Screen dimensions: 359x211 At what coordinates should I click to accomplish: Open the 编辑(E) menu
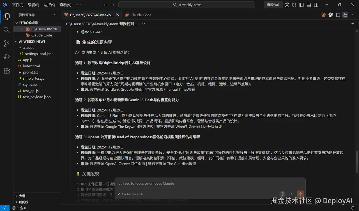point(33,5)
